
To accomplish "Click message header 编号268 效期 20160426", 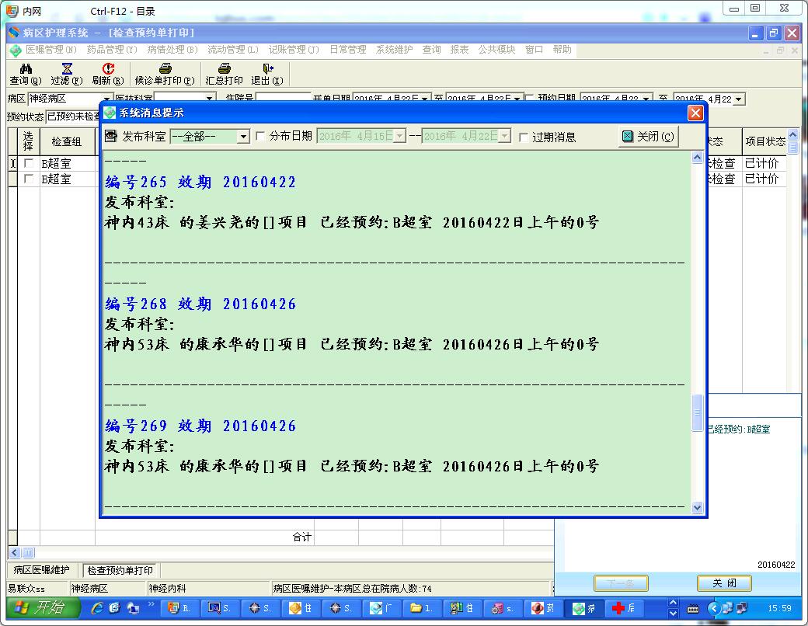I will pyautogui.click(x=200, y=304).
